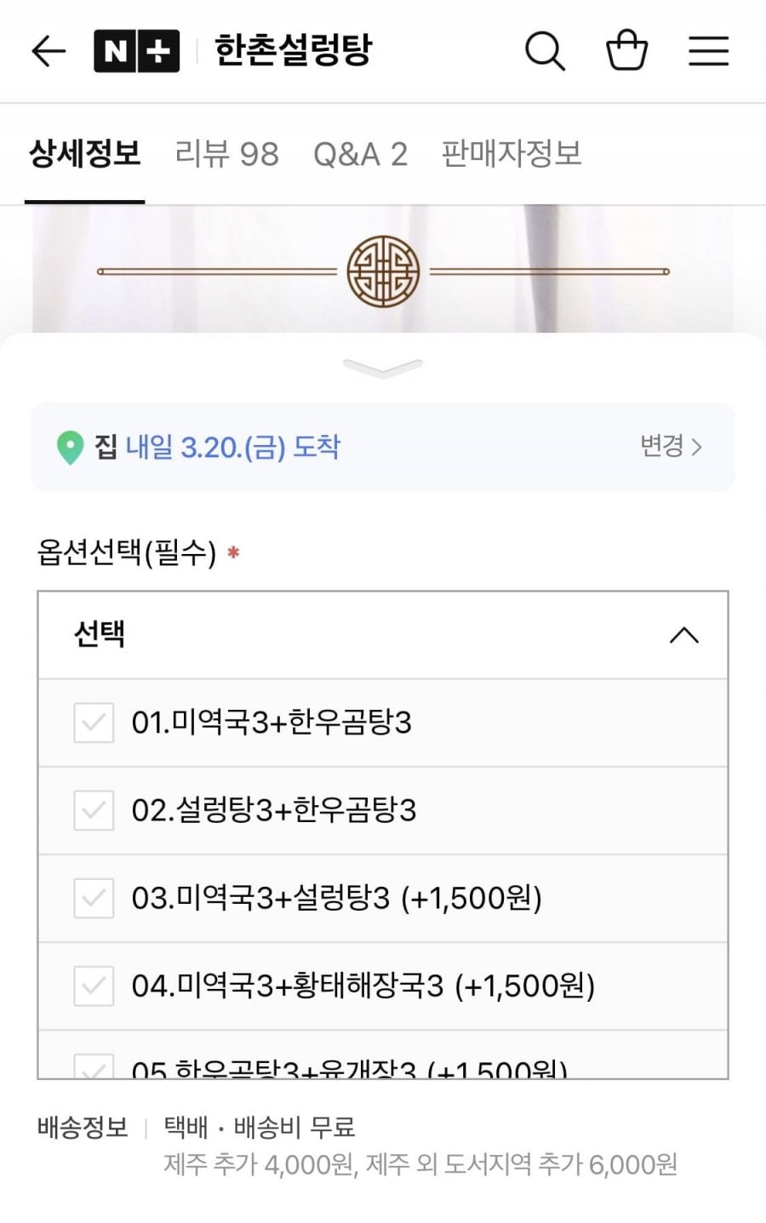The image size is (766, 1223).
Task: Open the 한촌설렁탕 store name link
Action: pyautogui.click(x=293, y=51)
